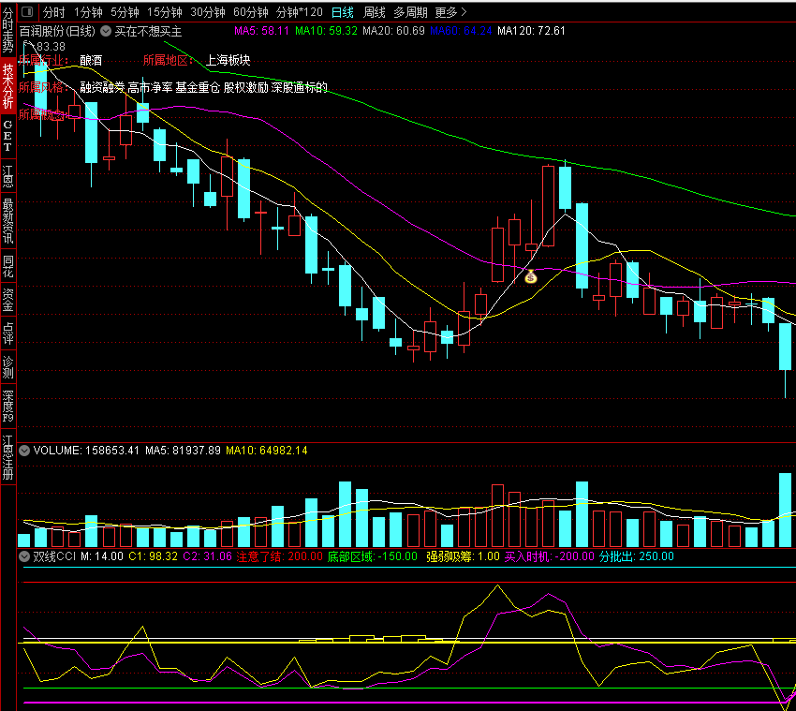Open the 双线CCI indicator dropdown arrow
The height and width of the screenshot is (711, 796).
click(24, 556)
